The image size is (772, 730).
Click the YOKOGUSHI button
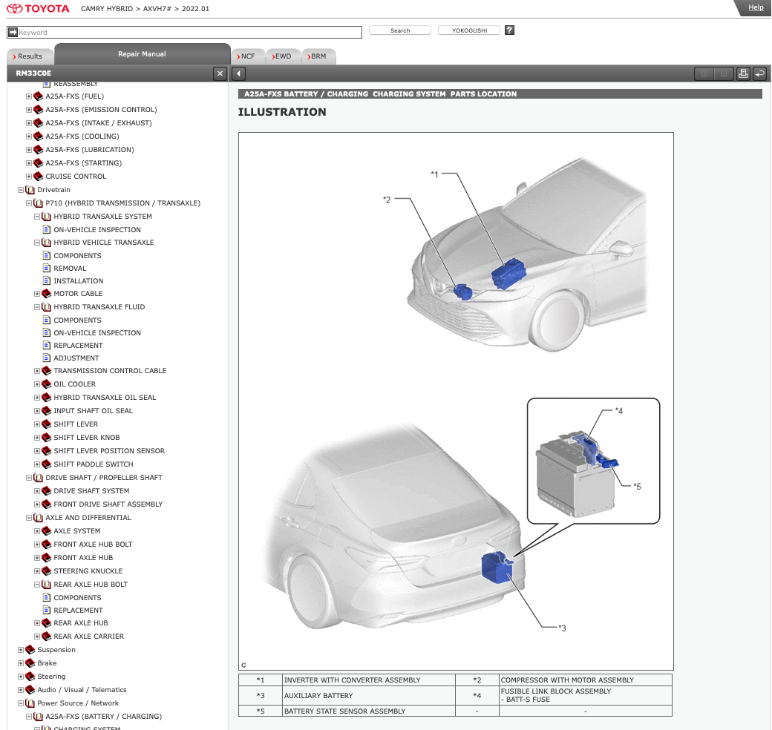pos(468,30)
